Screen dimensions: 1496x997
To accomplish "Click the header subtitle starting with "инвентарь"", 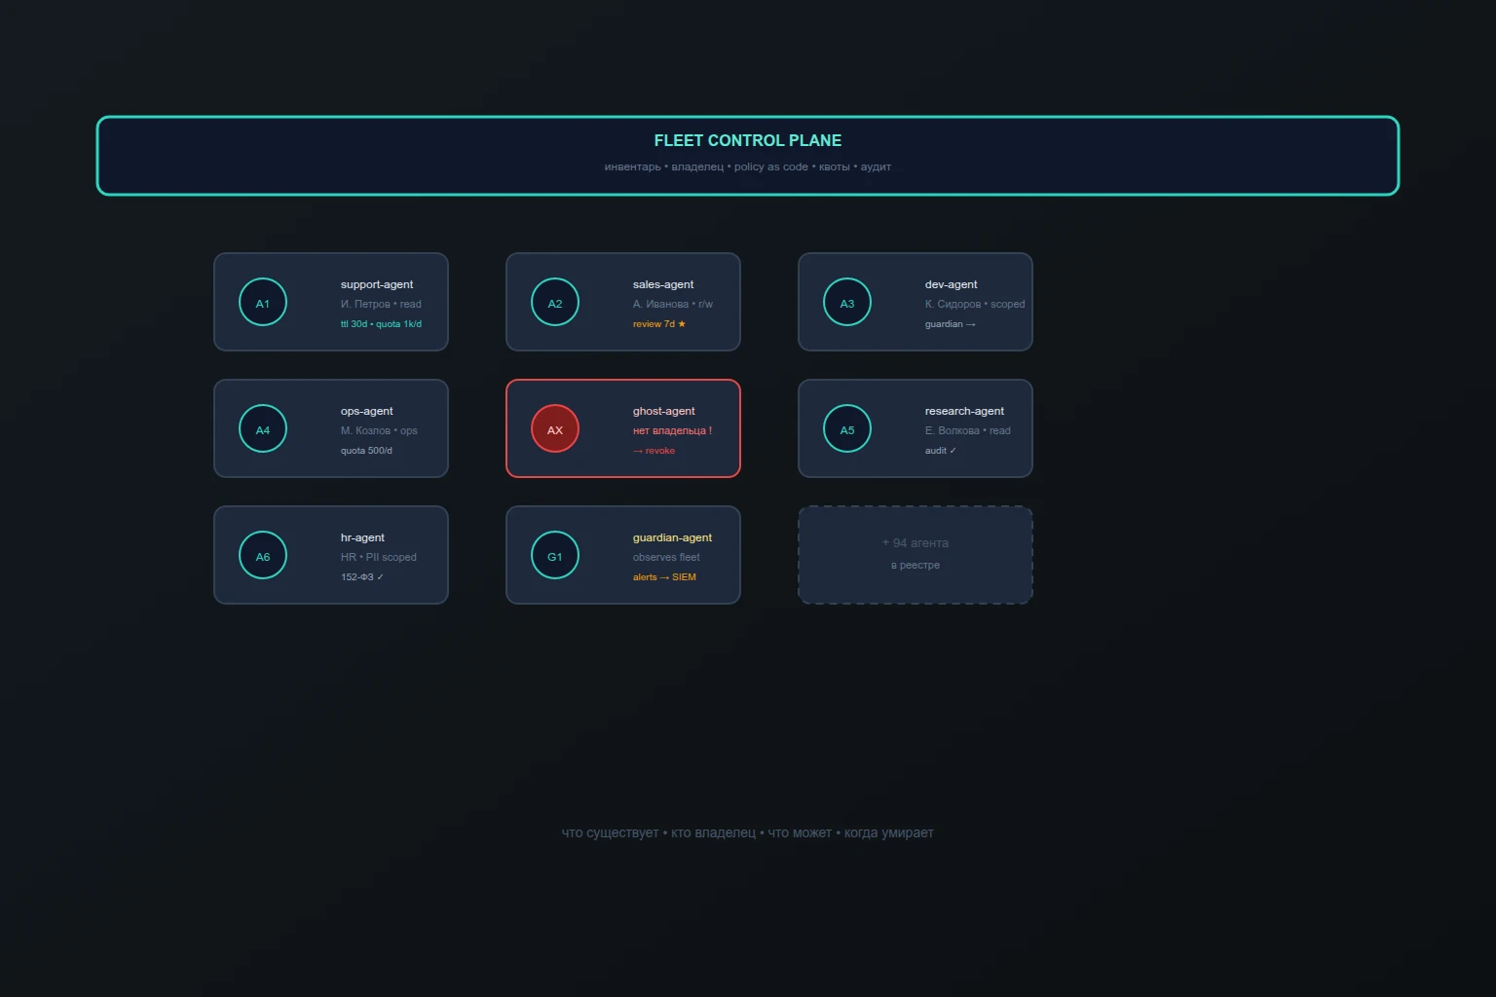I will click(748, 166).
